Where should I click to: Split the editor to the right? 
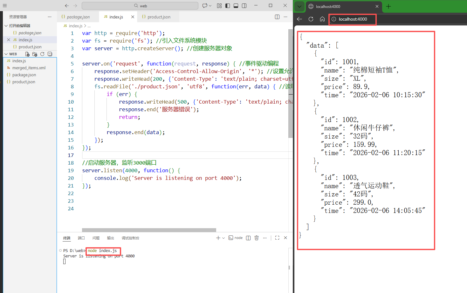[277, 17]
